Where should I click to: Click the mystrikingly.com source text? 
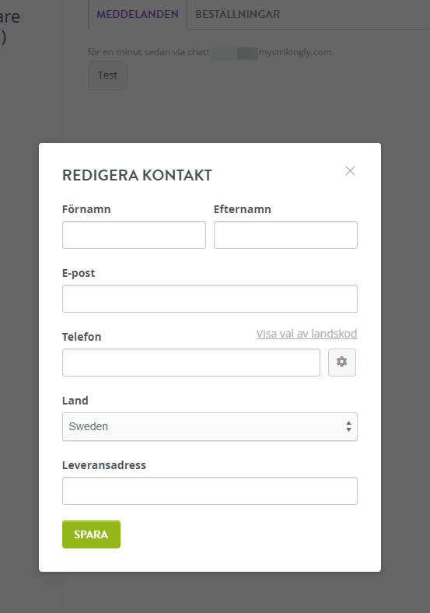295,52
